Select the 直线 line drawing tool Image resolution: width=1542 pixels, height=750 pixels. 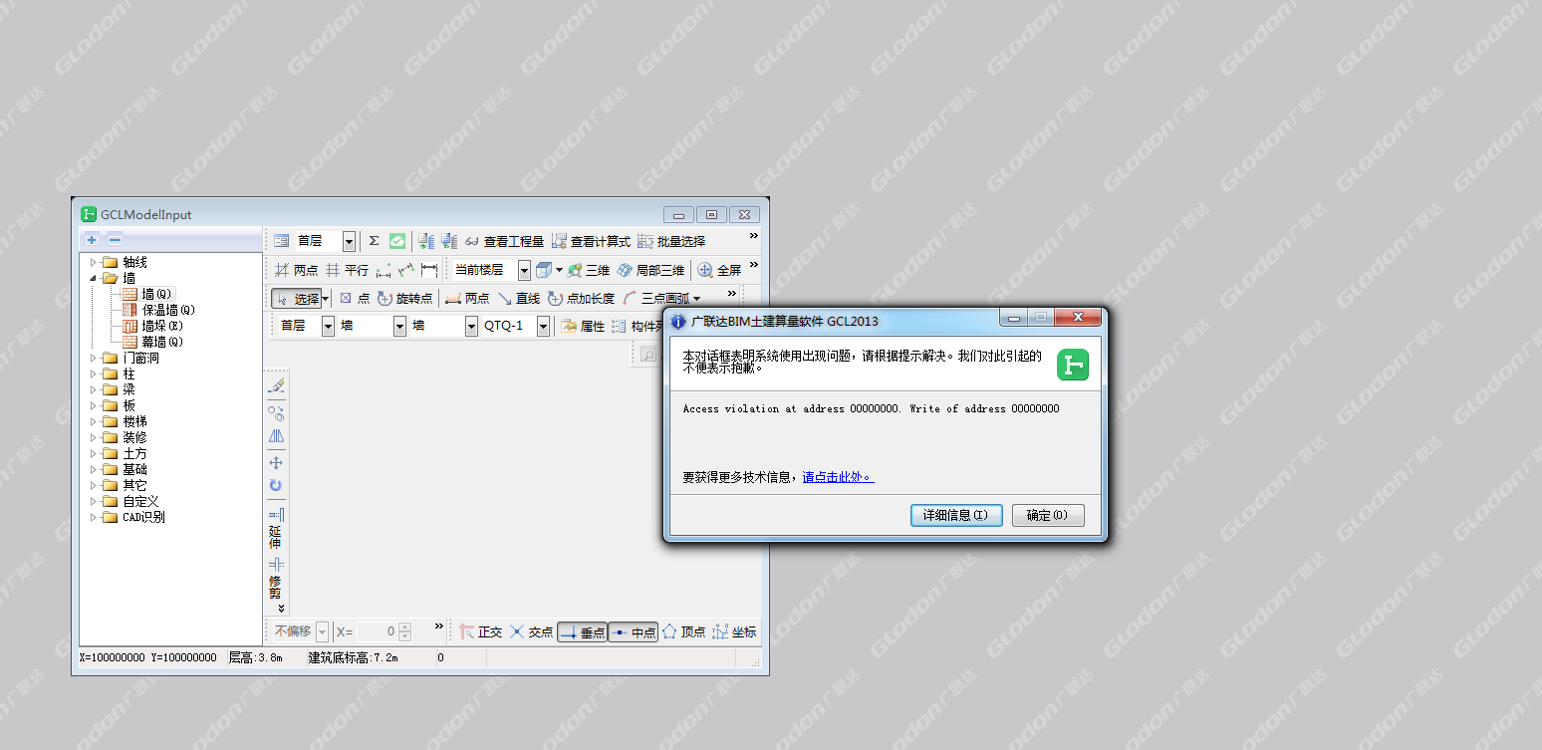tap(518, 298)
